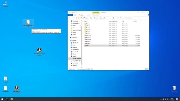Click the Explorer forward arrow

click(x=72, y=18)
